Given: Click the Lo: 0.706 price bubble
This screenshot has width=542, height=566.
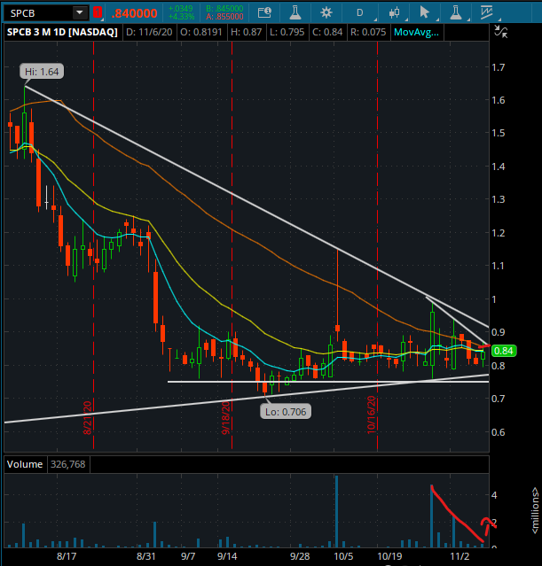Looking at the screenshot, I should [286, 412].
